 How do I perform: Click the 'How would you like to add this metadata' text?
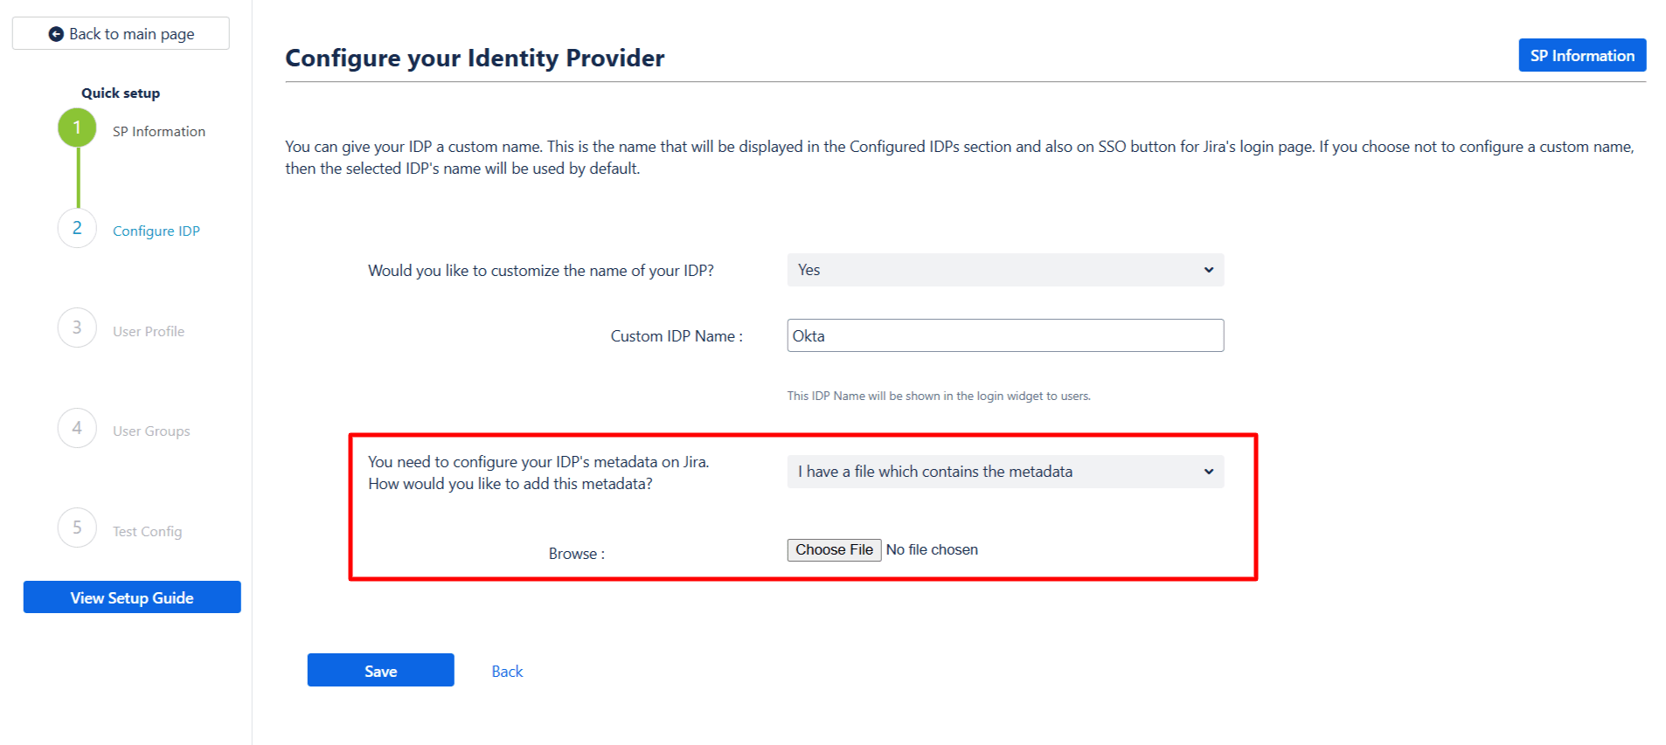tap(510, 484)
